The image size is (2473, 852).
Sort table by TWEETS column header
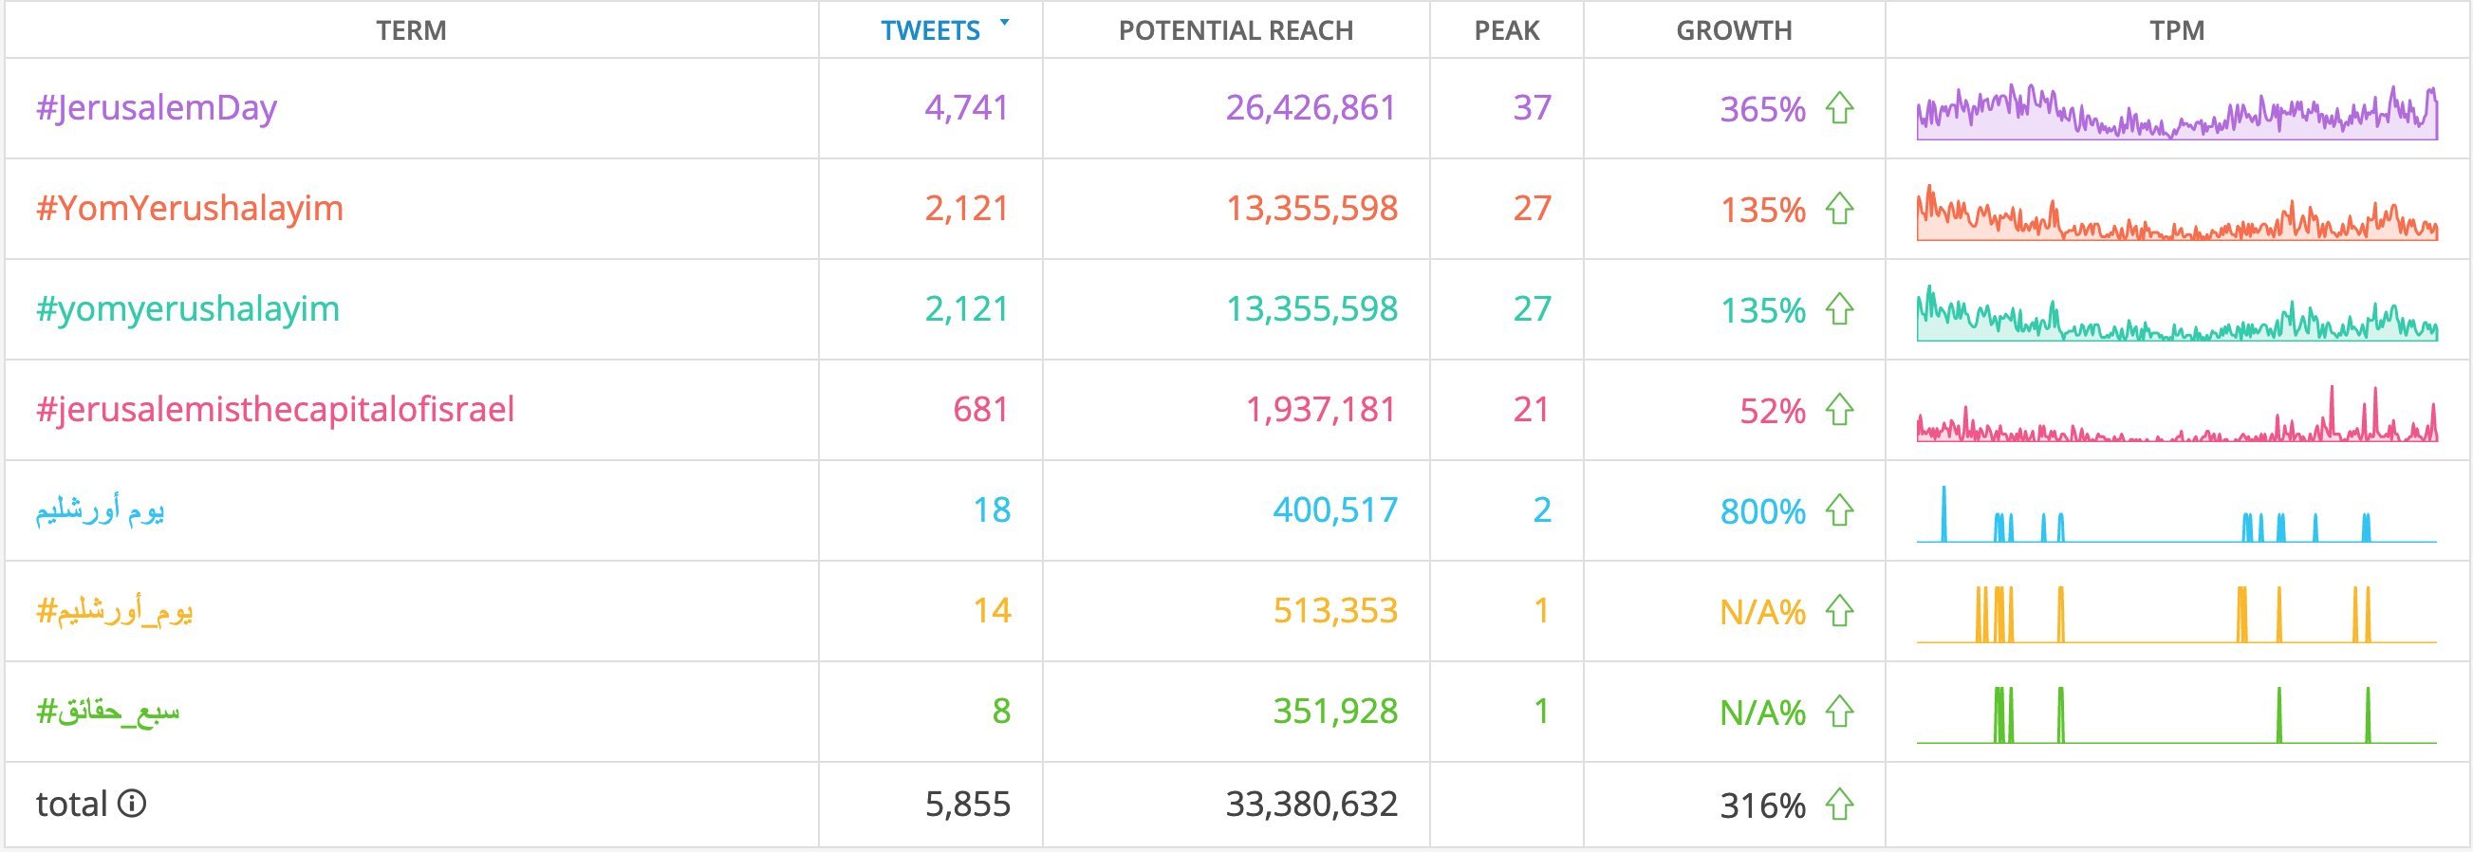coord(930,30)
